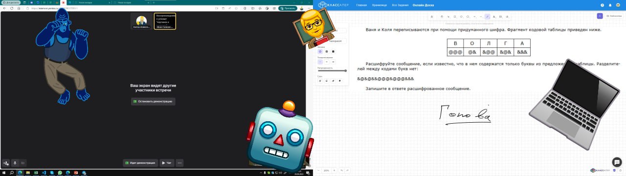Viewport: 626px width, 176px height.
Task: Open more options ellipsis in the meeting
Action: 179,163
